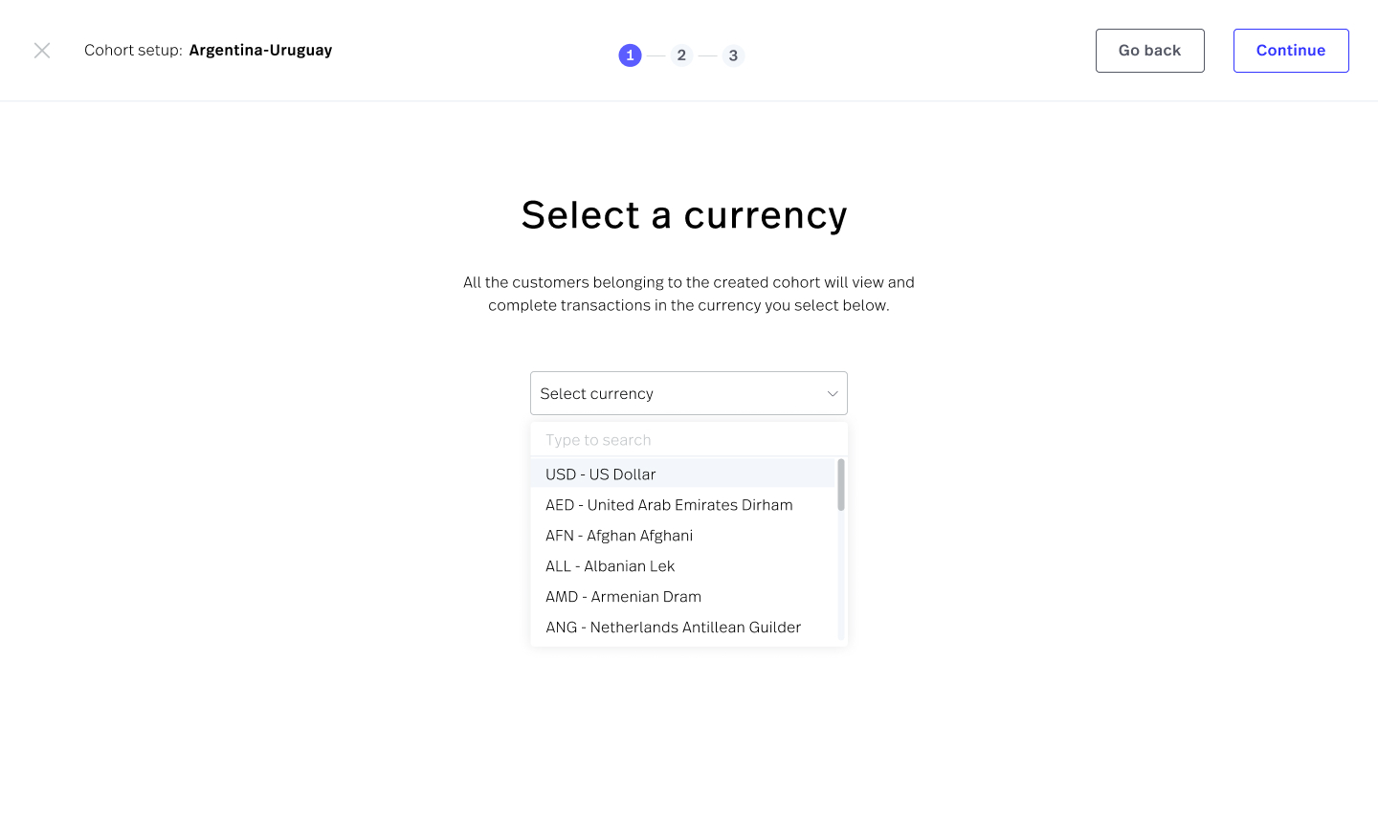Jump to step 2 in progress
This screenshot has width=1378, height=838.
pyautogui.click(x=681, y=55)
